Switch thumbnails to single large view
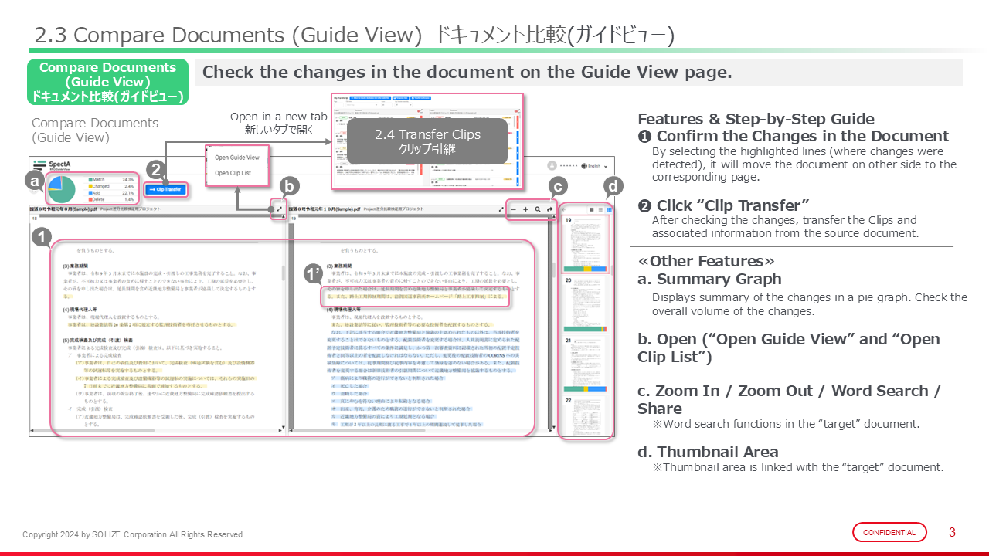 [592, 209]
